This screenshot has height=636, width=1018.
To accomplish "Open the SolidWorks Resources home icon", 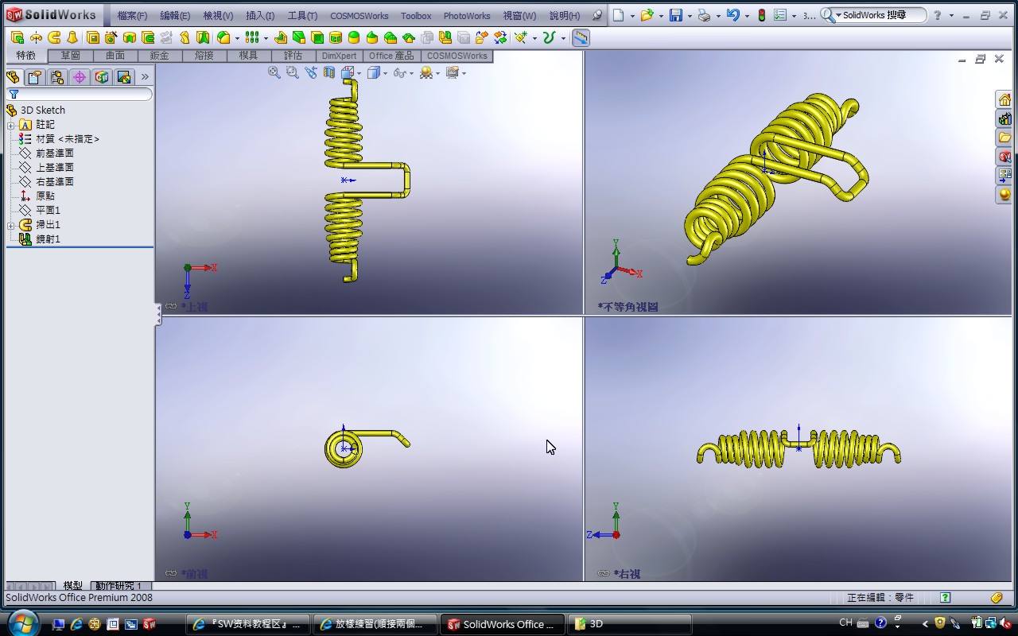I will 1005,99.
